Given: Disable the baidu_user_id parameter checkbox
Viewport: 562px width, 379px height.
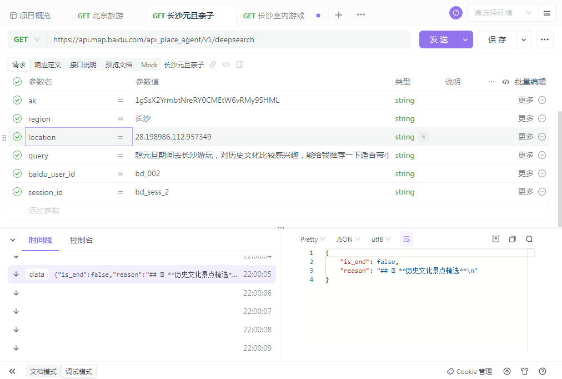Looking at the screenshot, I should [17, 173].
